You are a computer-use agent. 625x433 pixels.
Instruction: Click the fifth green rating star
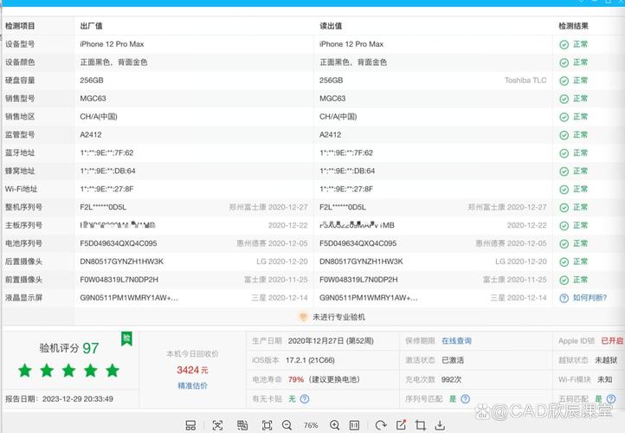[113, 371]
